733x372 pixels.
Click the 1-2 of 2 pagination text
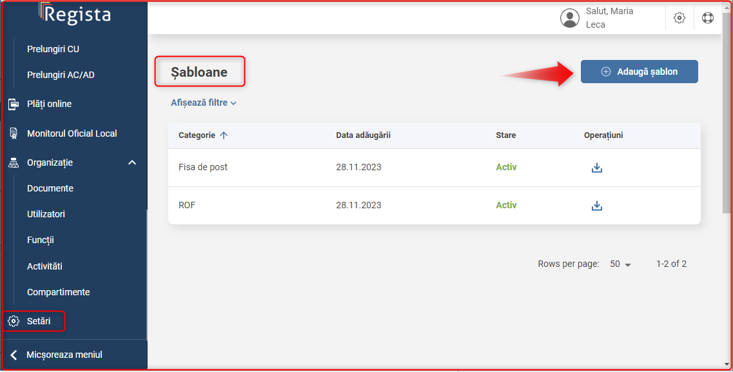[x=671, y=264]
